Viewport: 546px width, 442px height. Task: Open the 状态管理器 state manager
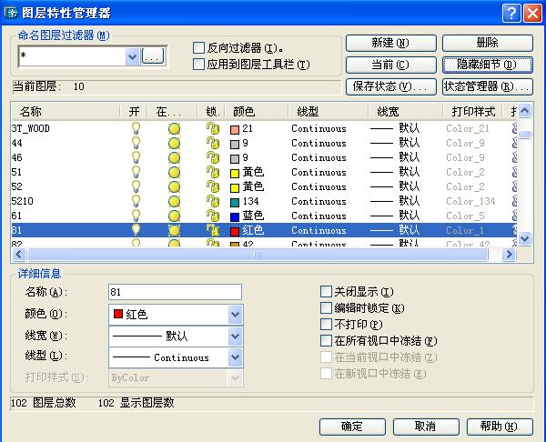pyautogui.click(x=488, y=86)
